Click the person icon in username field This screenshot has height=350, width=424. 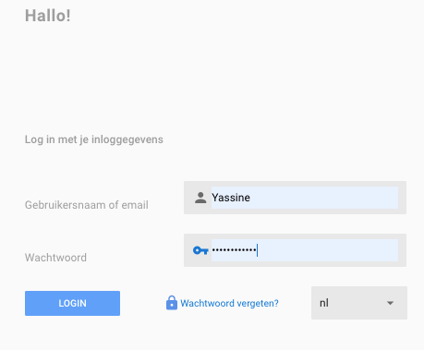point(200,198)
